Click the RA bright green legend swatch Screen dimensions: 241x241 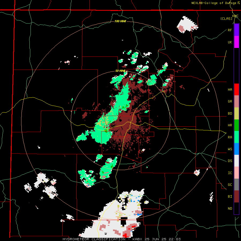pos(236,137)
